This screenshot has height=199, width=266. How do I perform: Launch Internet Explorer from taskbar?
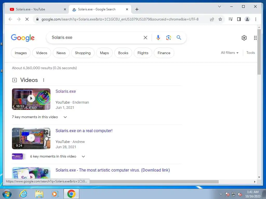[23, 194]
